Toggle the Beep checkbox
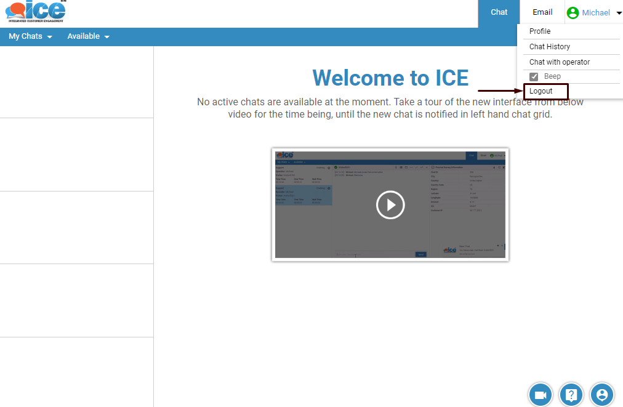 pyautogui.click(x=534, y=77)
